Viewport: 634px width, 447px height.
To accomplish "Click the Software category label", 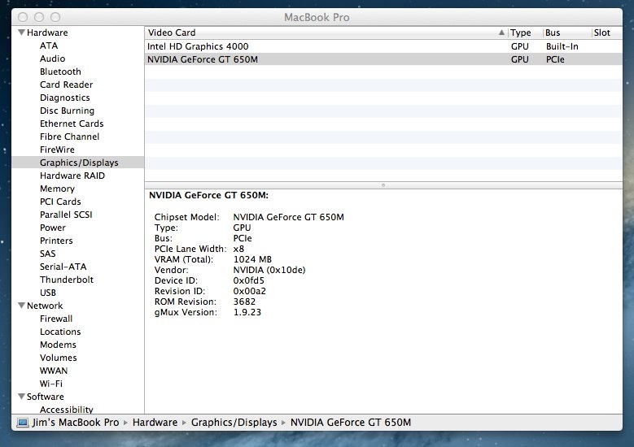I will click(46, 397).
